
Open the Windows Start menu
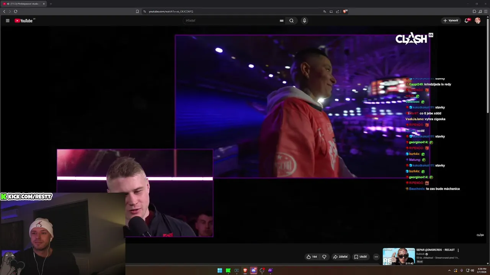click(x=220, y=270)
